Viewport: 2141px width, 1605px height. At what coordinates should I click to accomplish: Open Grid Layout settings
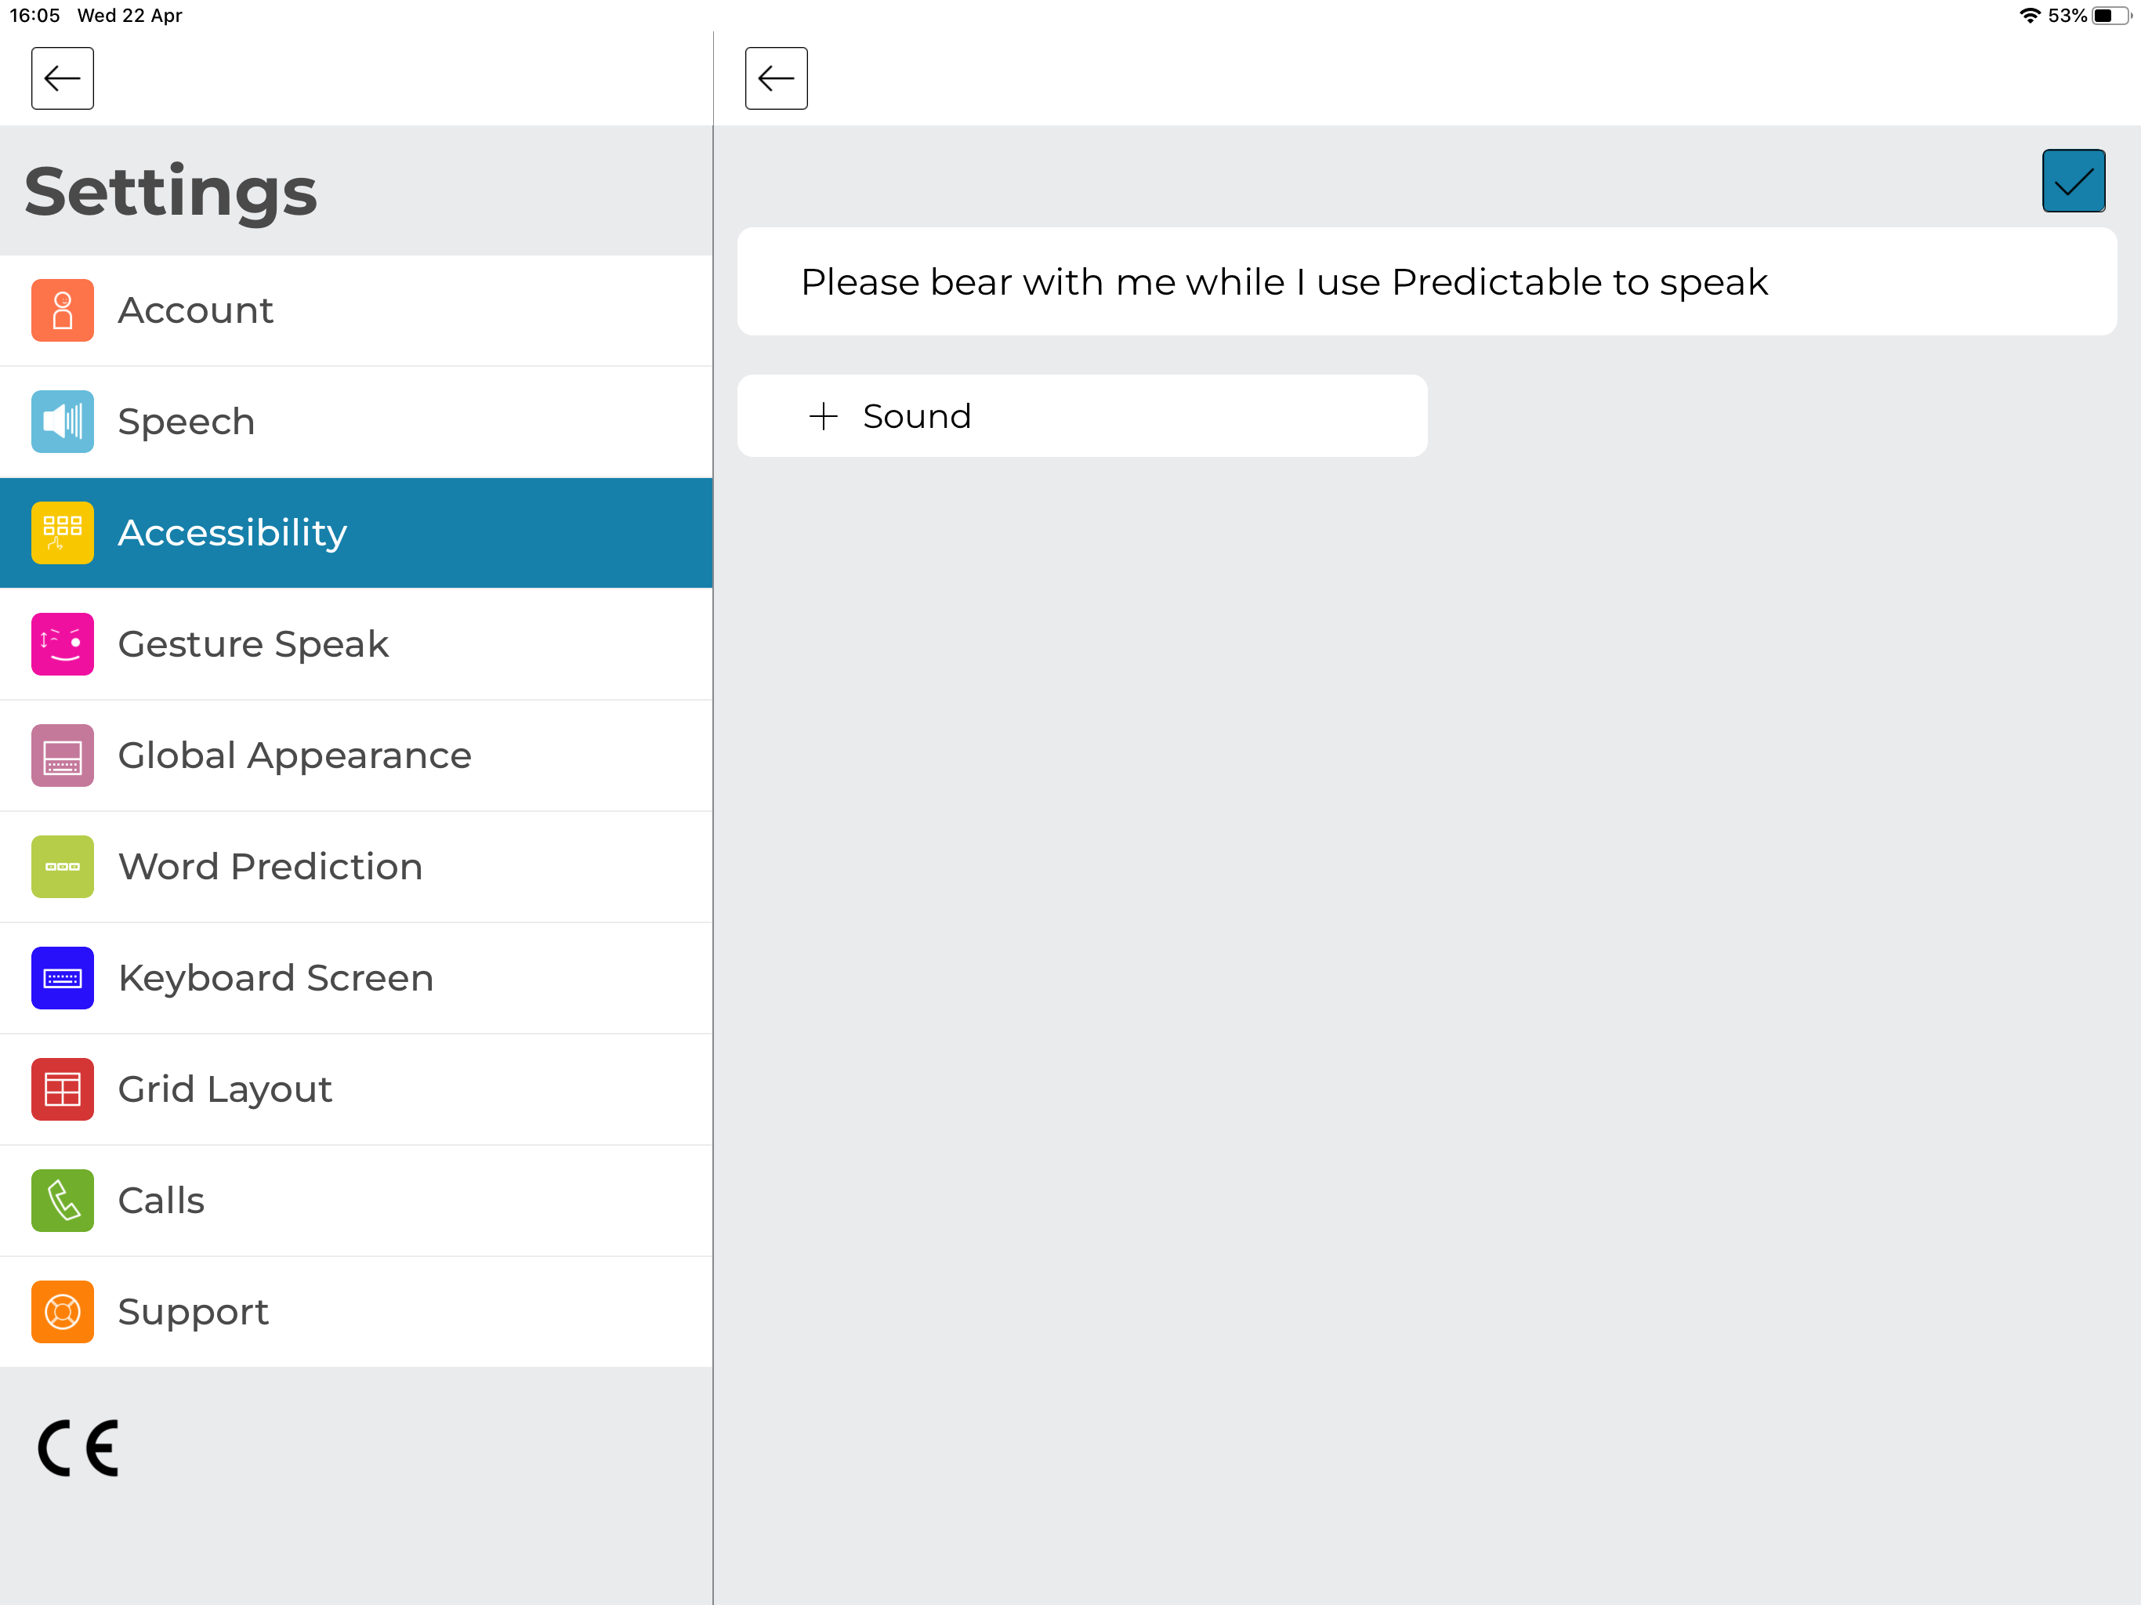[357, 1090]
